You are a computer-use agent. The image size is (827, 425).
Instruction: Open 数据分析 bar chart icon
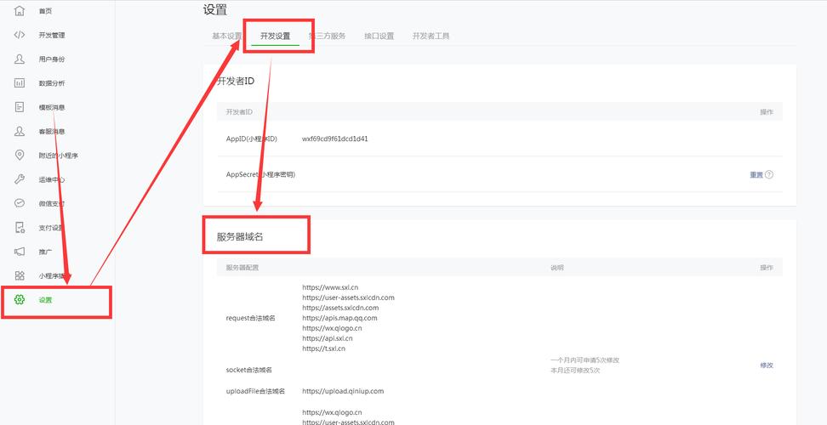(20, 83)
